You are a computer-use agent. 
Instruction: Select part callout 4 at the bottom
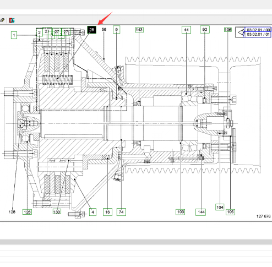[x=93, y=212]
